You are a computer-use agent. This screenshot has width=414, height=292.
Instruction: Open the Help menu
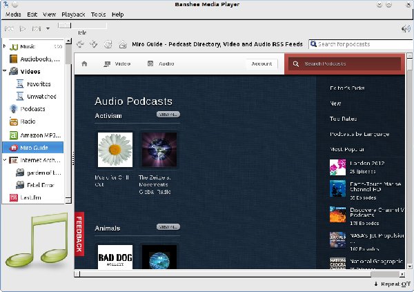117,14
